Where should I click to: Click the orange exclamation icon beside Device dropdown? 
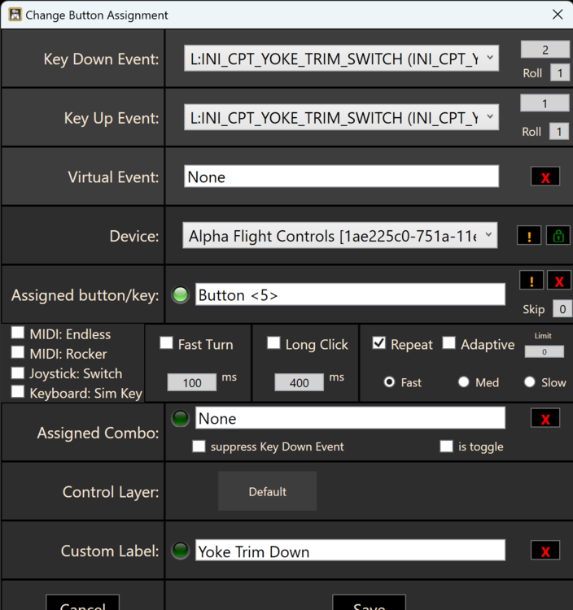click(x=529, y=236)
